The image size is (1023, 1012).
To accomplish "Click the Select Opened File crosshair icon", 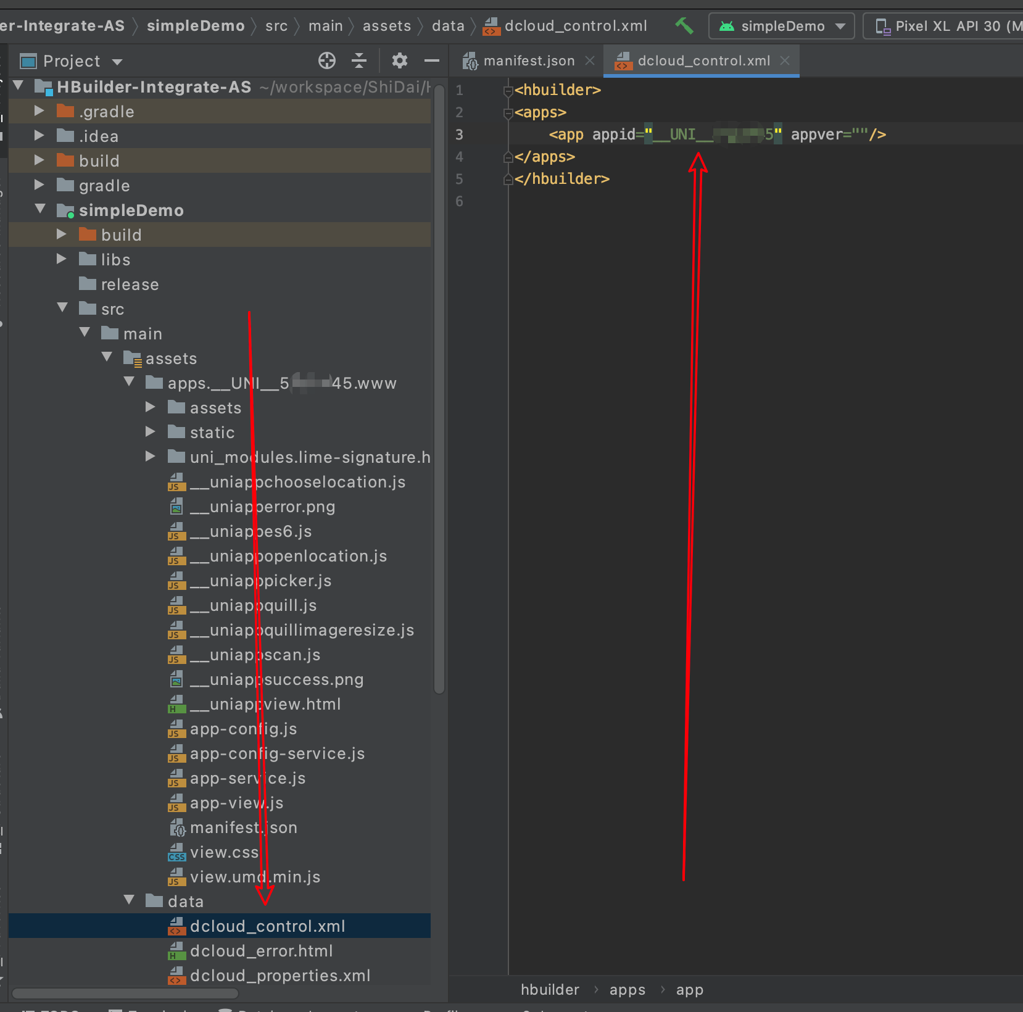I will point(327,60).
